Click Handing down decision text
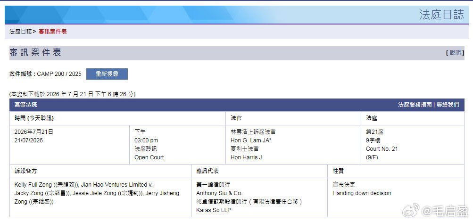Viewport: 473px width, 222px height. point(362,193)
